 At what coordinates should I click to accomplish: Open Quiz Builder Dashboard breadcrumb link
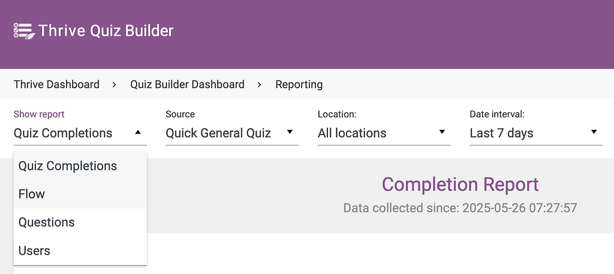187,84
